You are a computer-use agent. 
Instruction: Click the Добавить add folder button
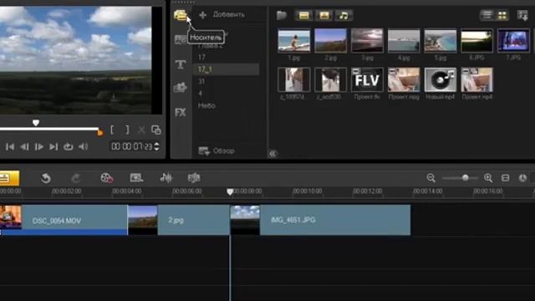[x=222, y=15]
